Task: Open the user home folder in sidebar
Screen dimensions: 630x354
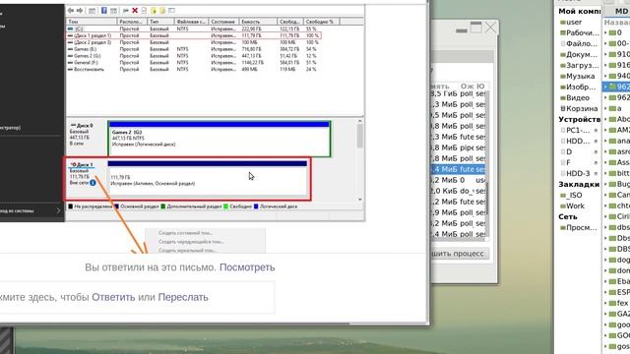Action: tap(571, 22)
